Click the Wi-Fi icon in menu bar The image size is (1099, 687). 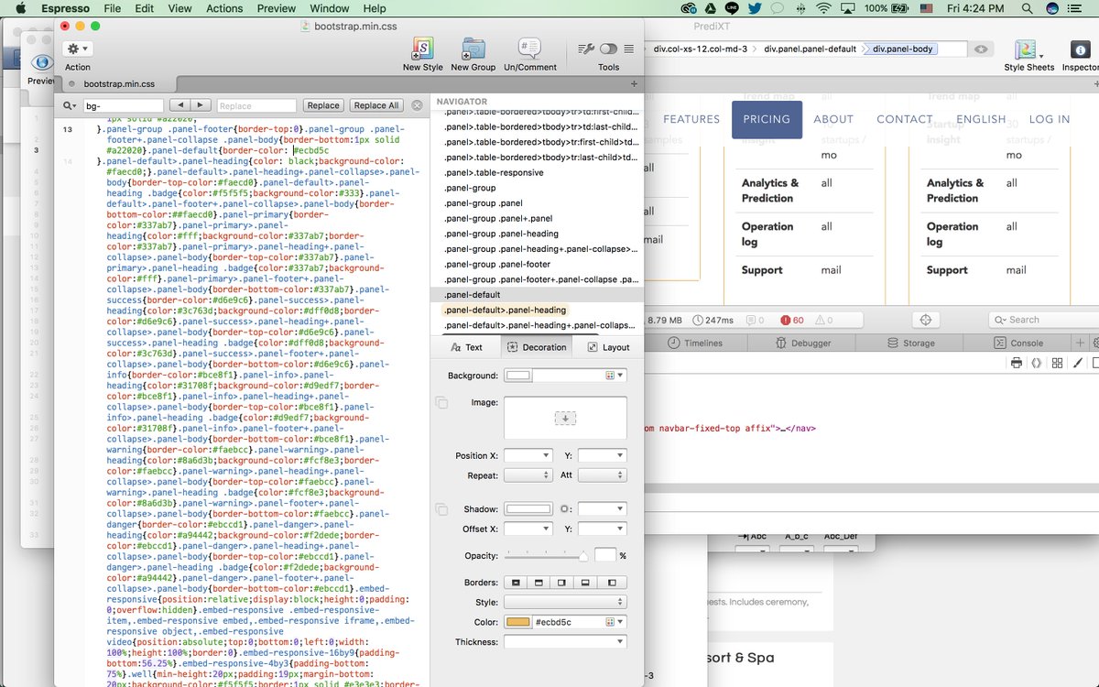[x=823, y=8]
